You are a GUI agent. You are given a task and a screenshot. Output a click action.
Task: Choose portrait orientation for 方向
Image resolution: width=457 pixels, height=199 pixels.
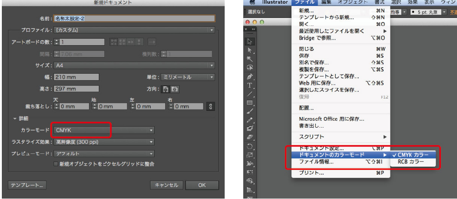point(166,89)
